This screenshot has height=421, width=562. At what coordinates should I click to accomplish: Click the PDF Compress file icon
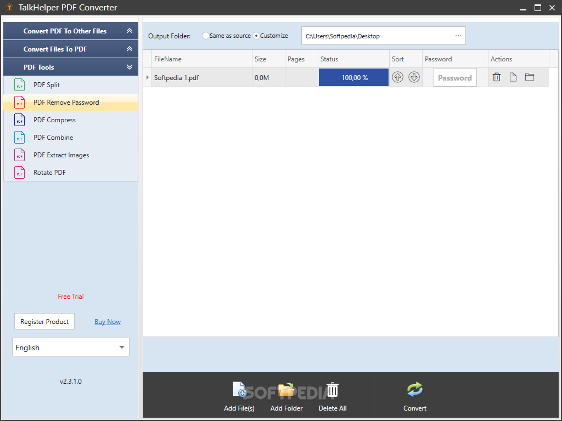[19, 120]
